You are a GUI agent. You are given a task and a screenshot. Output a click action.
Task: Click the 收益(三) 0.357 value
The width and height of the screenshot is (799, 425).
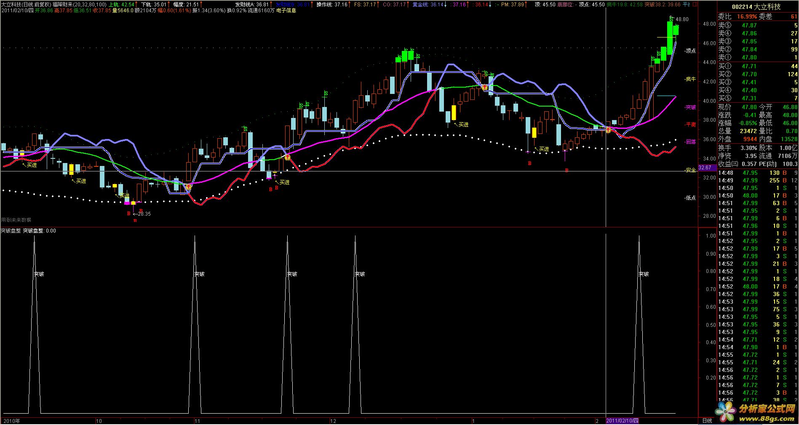tap(738, 164)
